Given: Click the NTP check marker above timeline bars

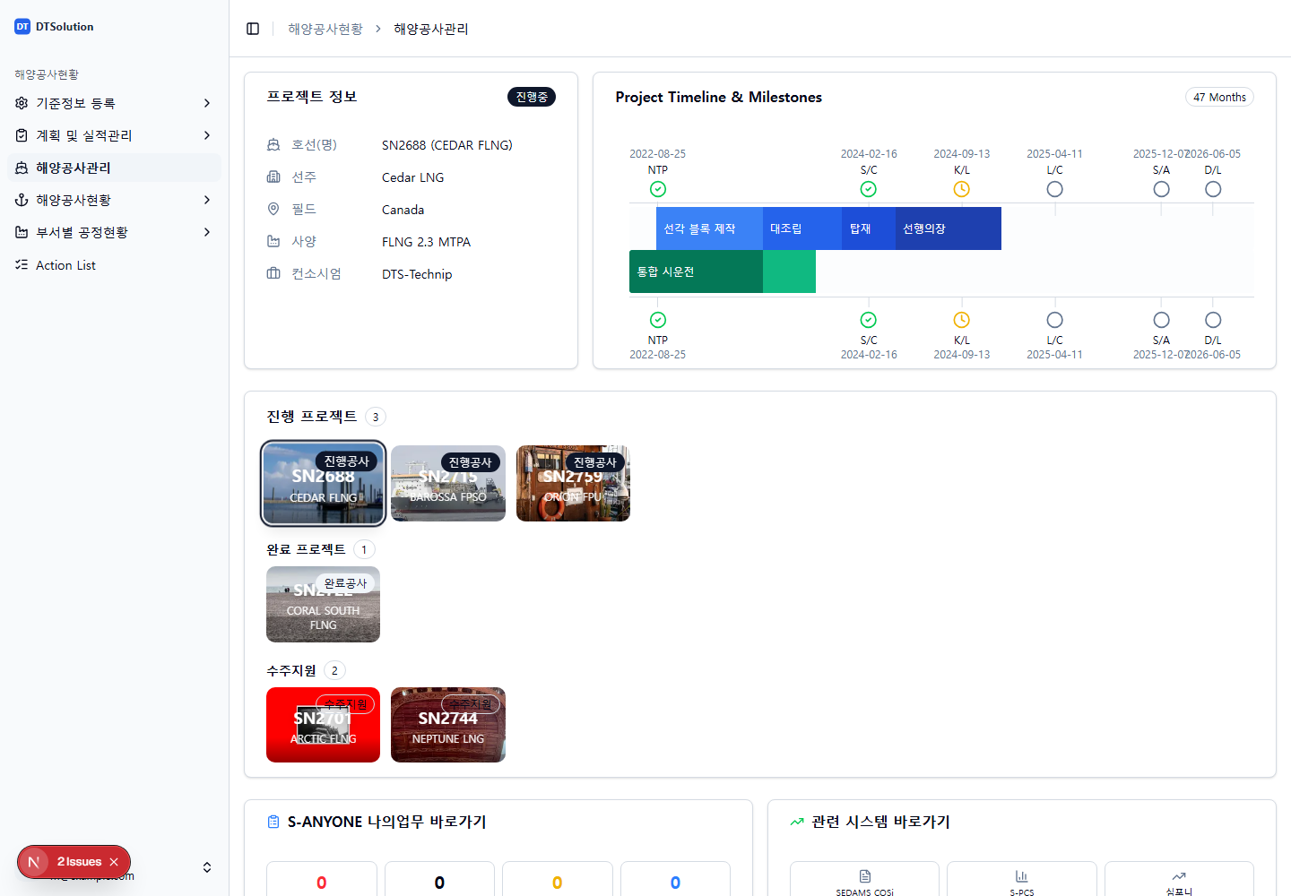Looking at the screenshot, I should pyautogui.click(x=658, y=189).
